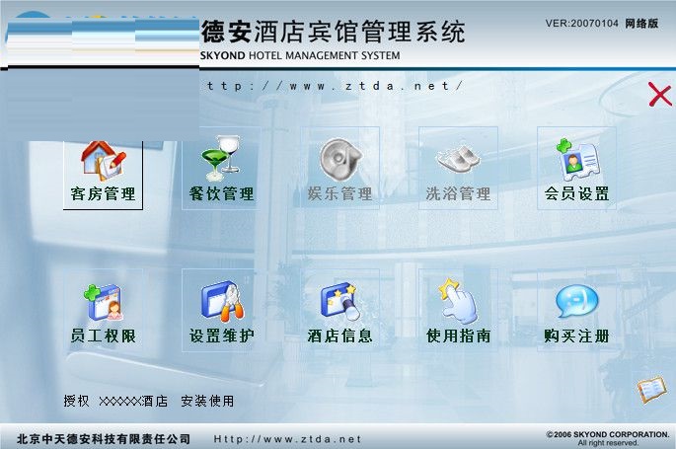Open the 使用指南 pointing hand guide icon

pos(458,300)
